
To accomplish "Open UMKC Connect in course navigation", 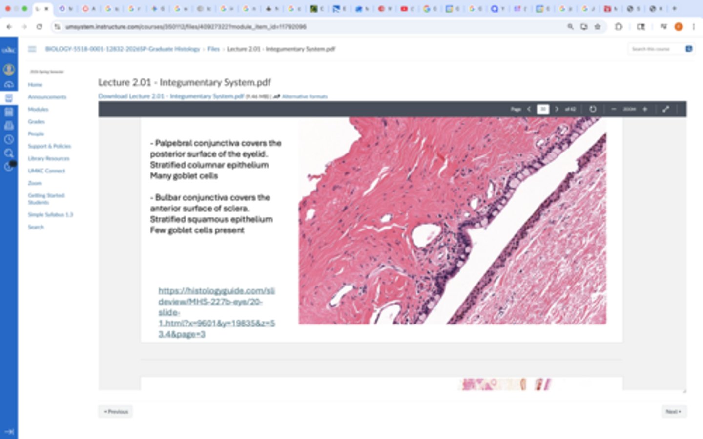I will [46, 171].
